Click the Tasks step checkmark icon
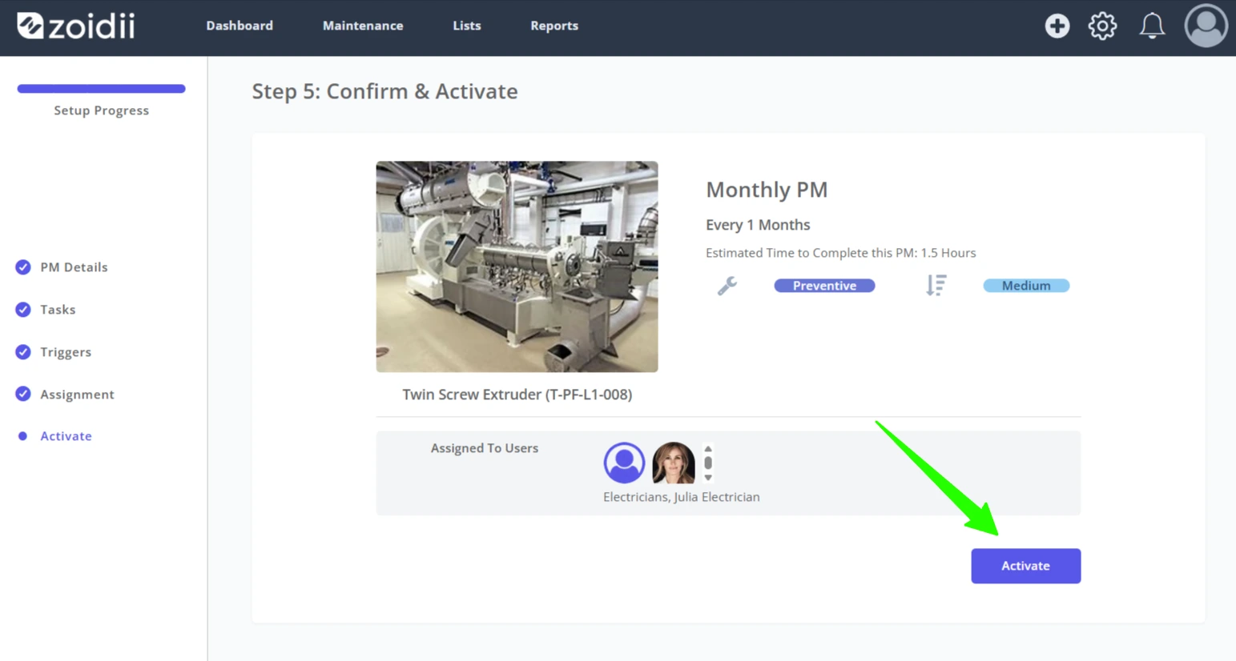 pyautogui.click(x=23, y=310)
